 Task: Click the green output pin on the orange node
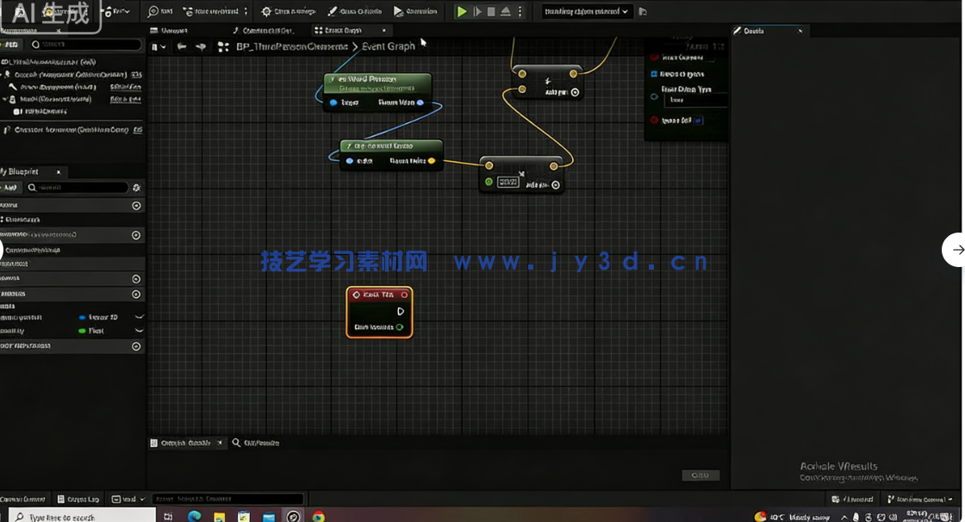tap(401, 327)
